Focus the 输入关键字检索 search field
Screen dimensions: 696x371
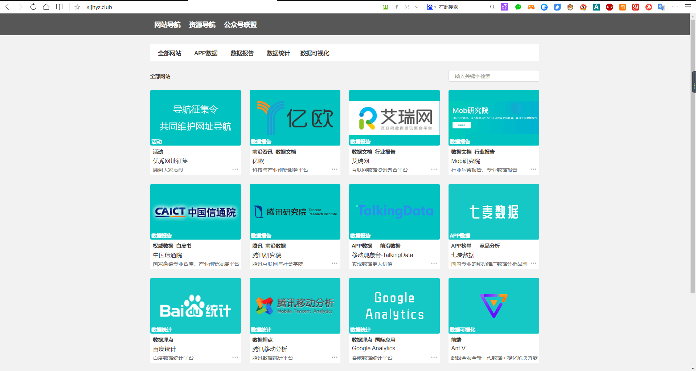(494, 76)
